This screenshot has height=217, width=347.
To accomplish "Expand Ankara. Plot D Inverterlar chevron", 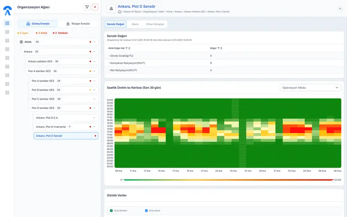I will pos(94,127).
